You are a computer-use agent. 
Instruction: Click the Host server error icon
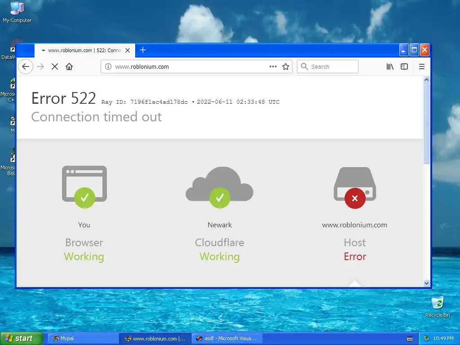click(355, 187)
